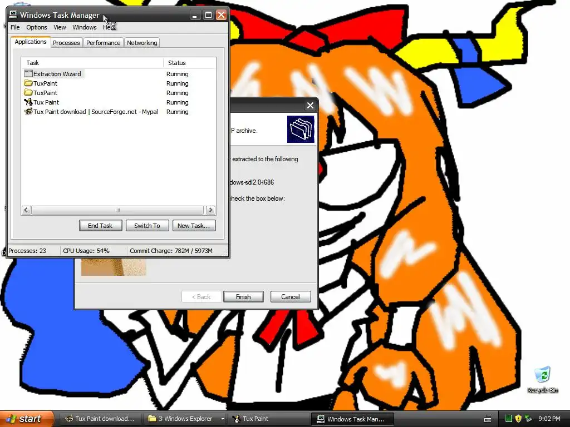The height and width of the screenshot is (427, 570).
Task: Click the New Task... button
Action: tap(194, 226)
